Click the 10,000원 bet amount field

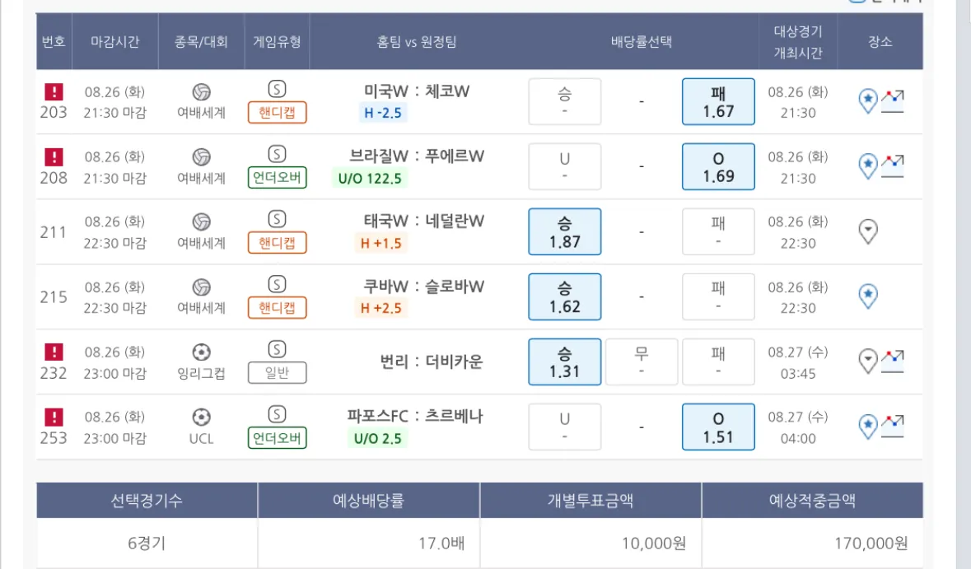(x=591, y=543)
